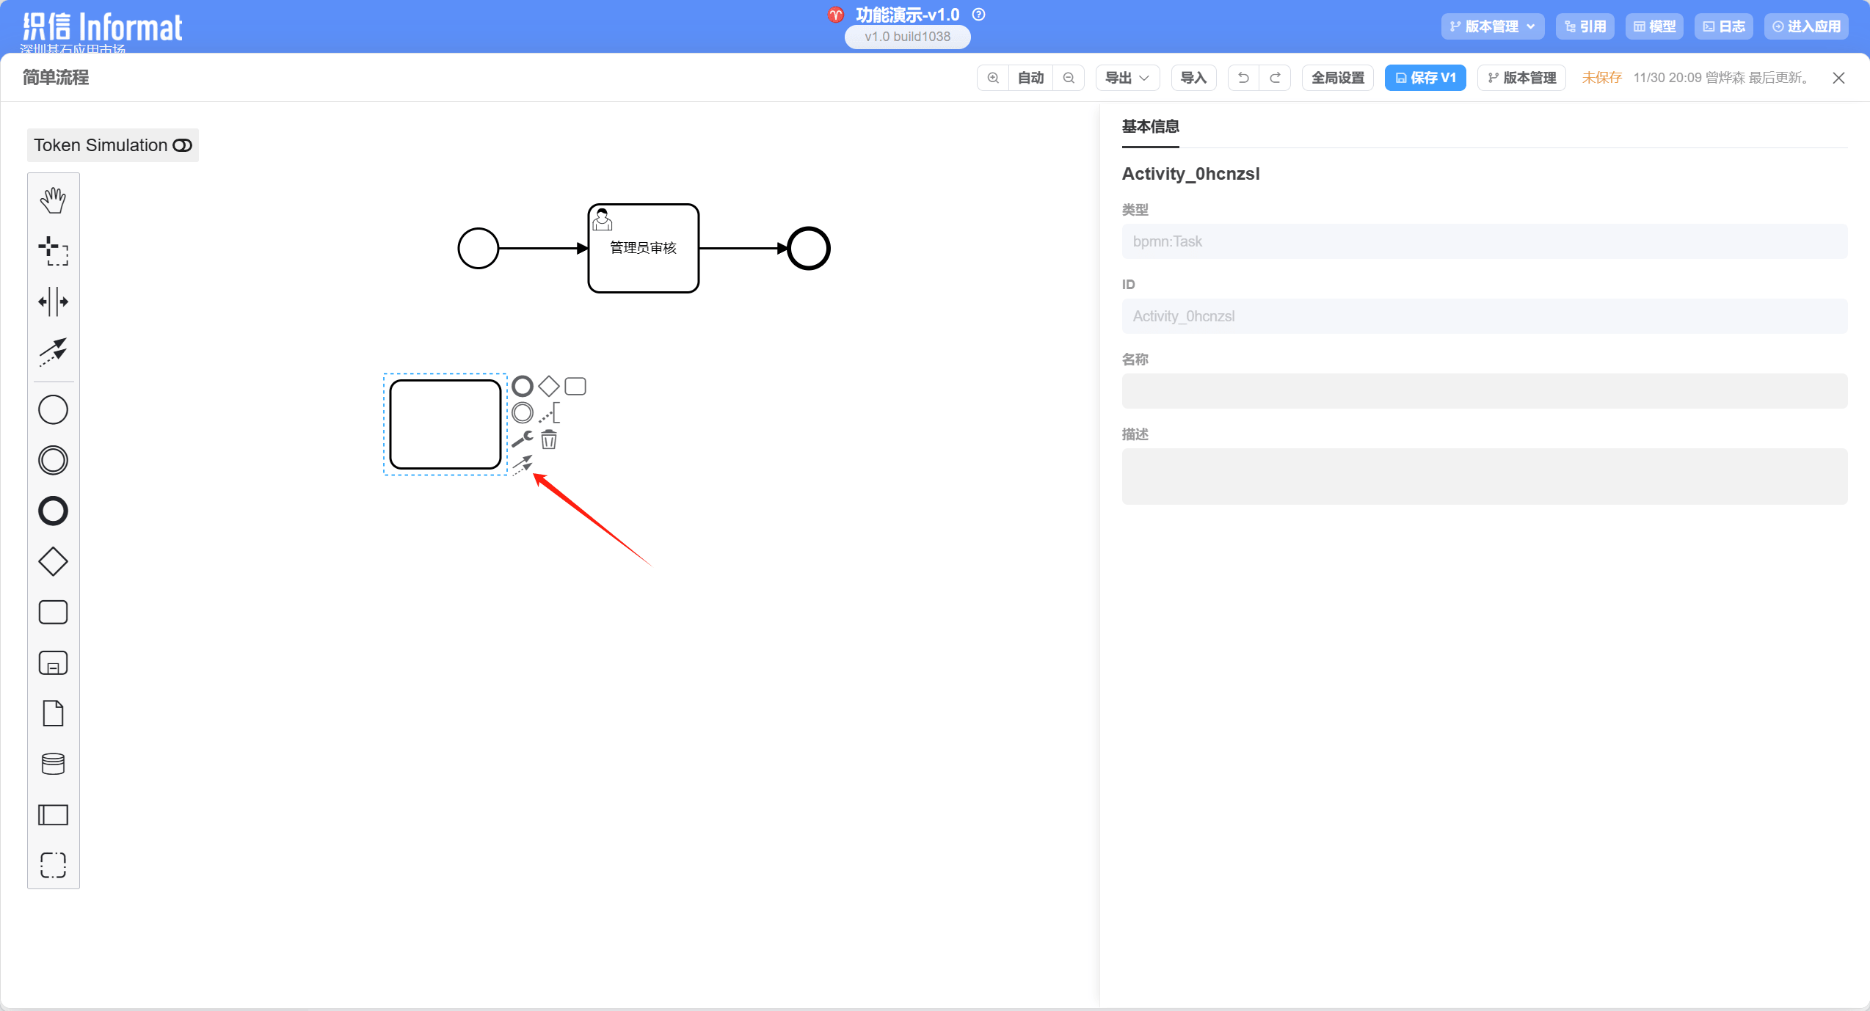This screenshot has height=1011, width=1870.
Task: Switch to the 基本信息 tab
Action: [1150, 126]
